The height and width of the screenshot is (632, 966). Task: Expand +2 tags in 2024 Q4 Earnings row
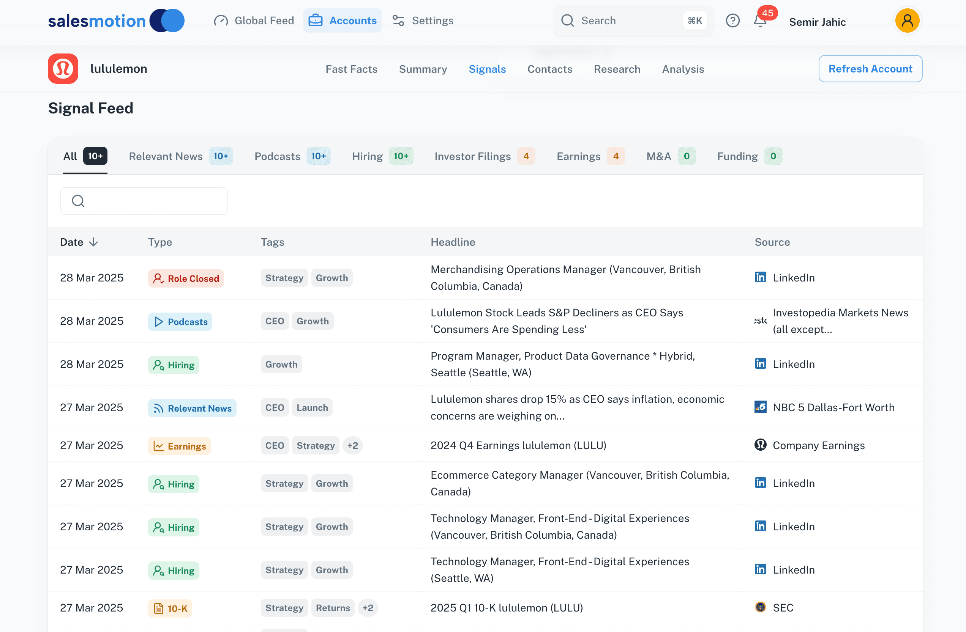[x=352, y=445]
